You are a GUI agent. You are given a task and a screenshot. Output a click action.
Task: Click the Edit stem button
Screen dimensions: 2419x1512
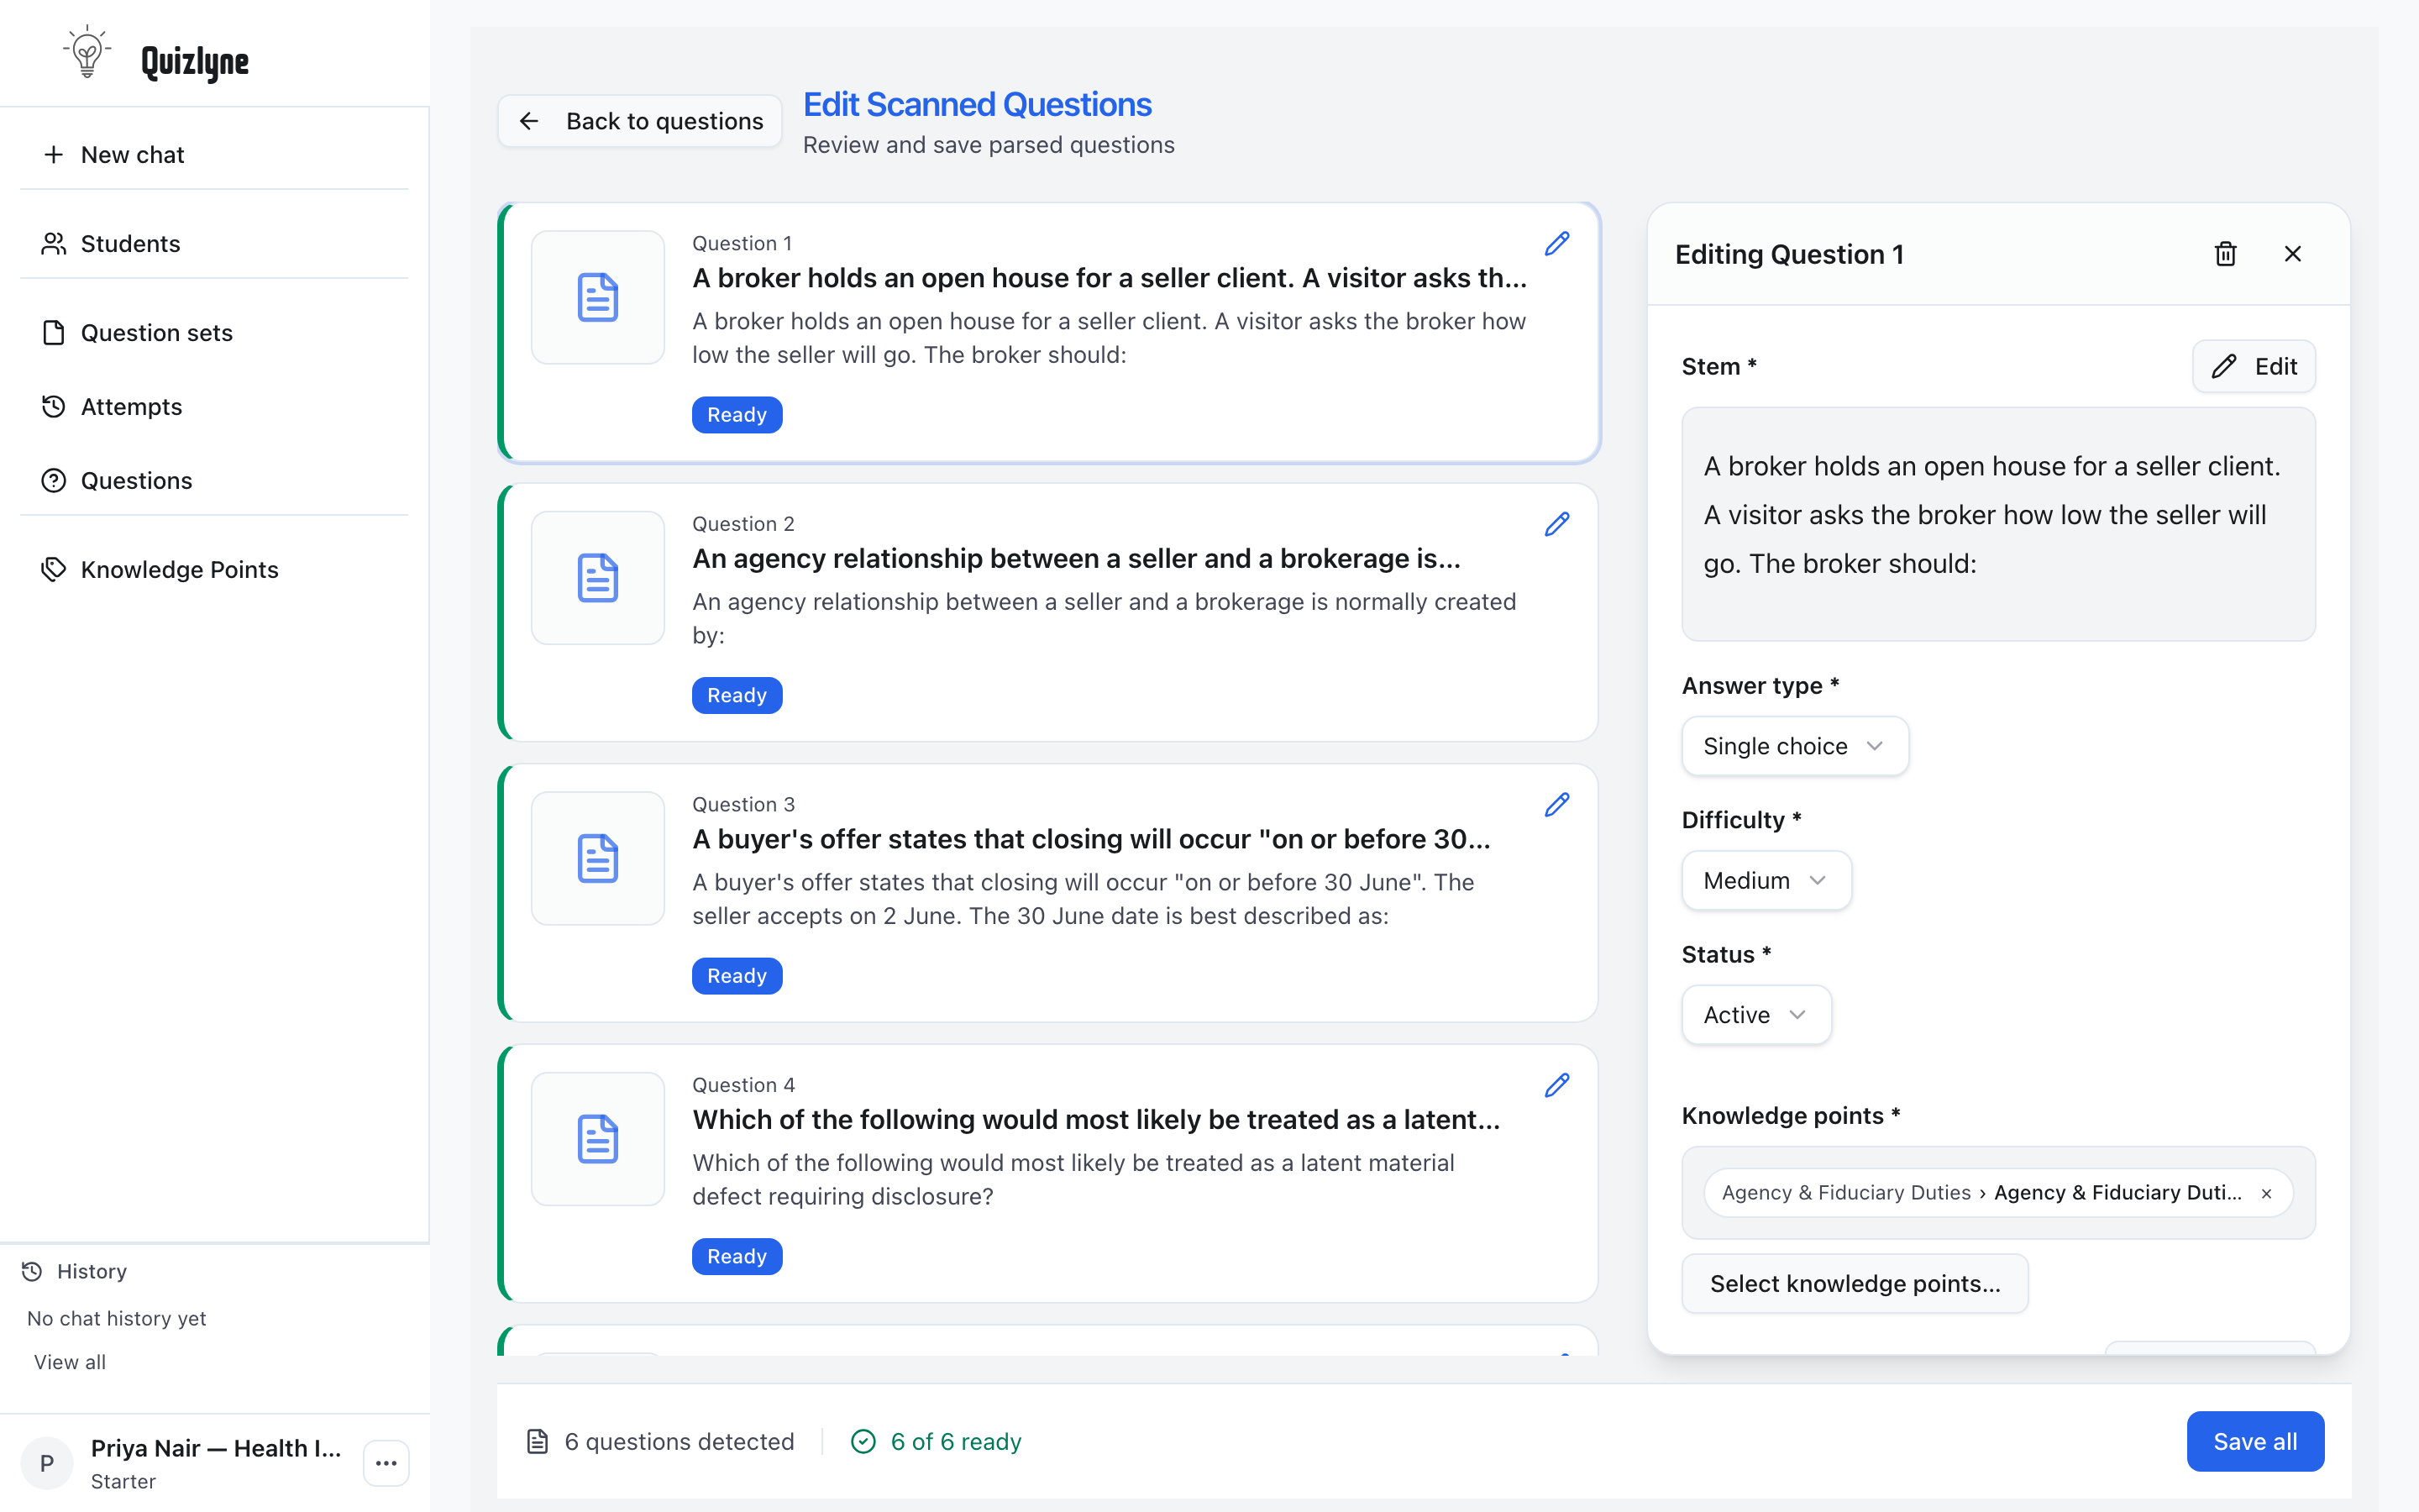(2253, 366)
